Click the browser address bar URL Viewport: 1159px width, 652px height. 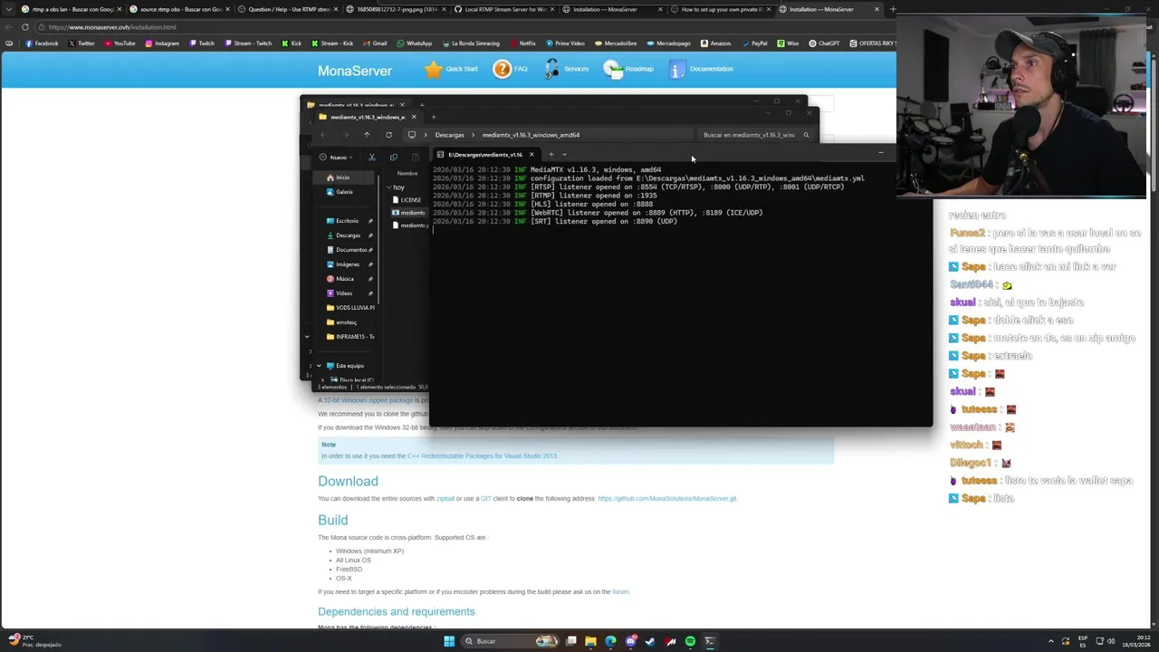click(x=112, y=27)
